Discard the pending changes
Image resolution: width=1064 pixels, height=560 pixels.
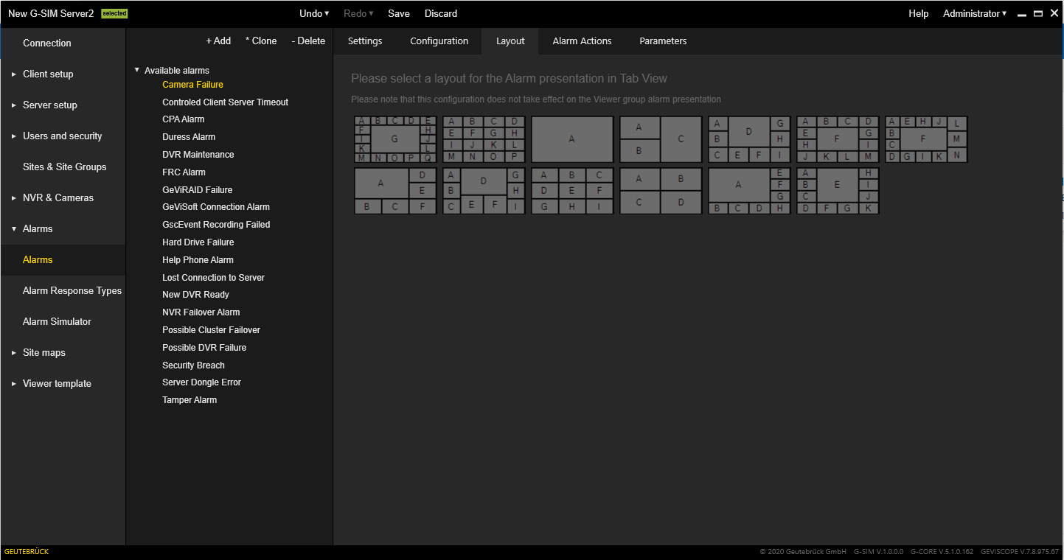(441, 13)
